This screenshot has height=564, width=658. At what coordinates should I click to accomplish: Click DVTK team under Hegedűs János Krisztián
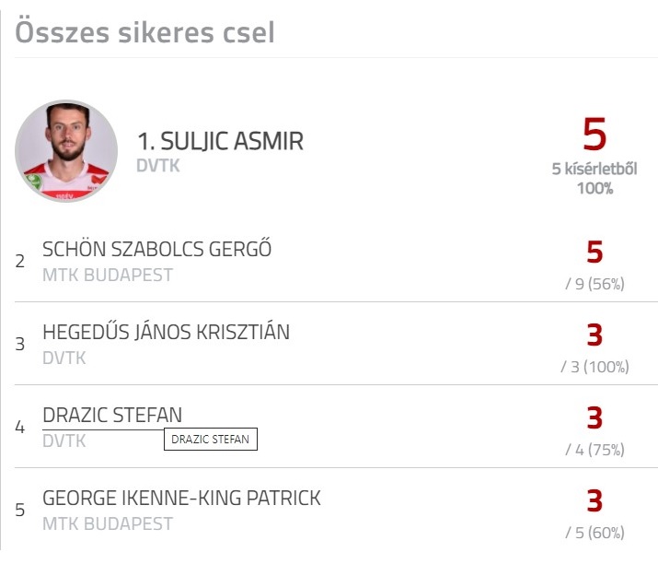(64, 358)
